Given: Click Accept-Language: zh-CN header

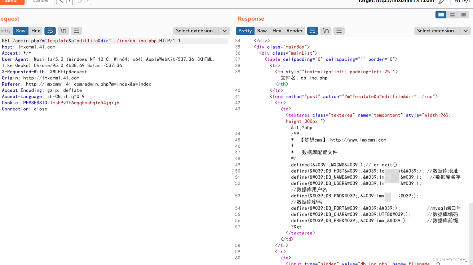Looking at the screenshot, I should (43, 96).
